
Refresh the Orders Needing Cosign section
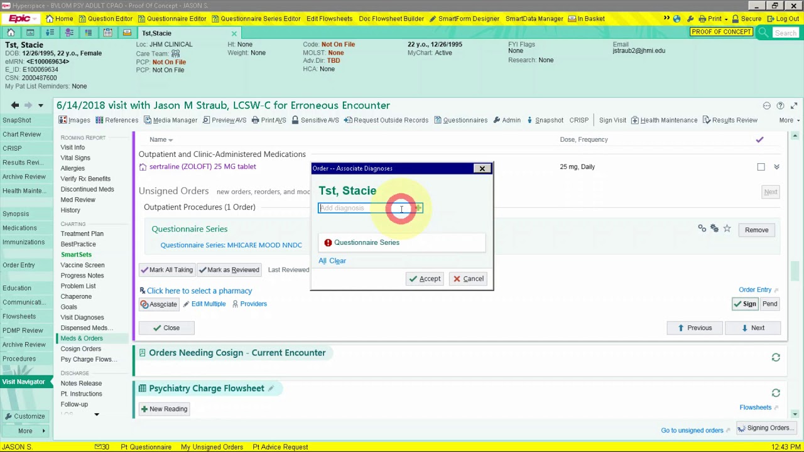click(x=776, y=357)
